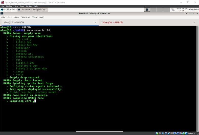Open the VirtualBox View menu
The width and height of the screenshot is (199, 135).
click(16, 6)
